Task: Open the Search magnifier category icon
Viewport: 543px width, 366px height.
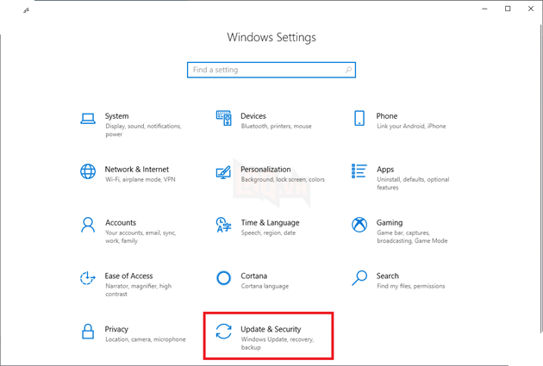Action: click(x=359, y=278)
